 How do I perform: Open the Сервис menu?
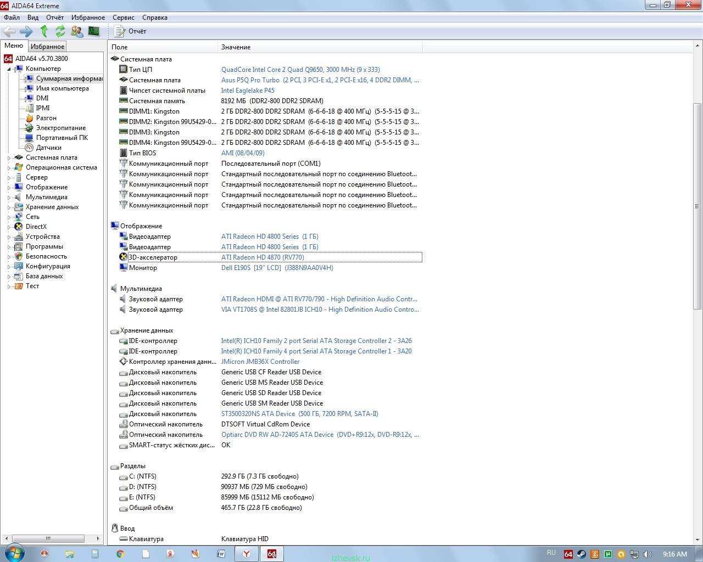124,18
